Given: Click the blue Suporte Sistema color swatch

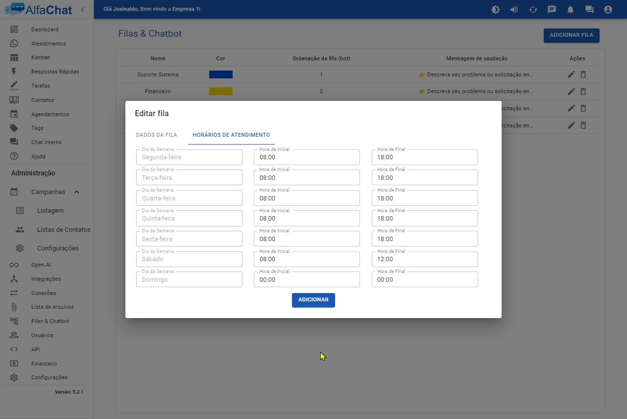Looking at the screenshot, I should tap(220, 74).
